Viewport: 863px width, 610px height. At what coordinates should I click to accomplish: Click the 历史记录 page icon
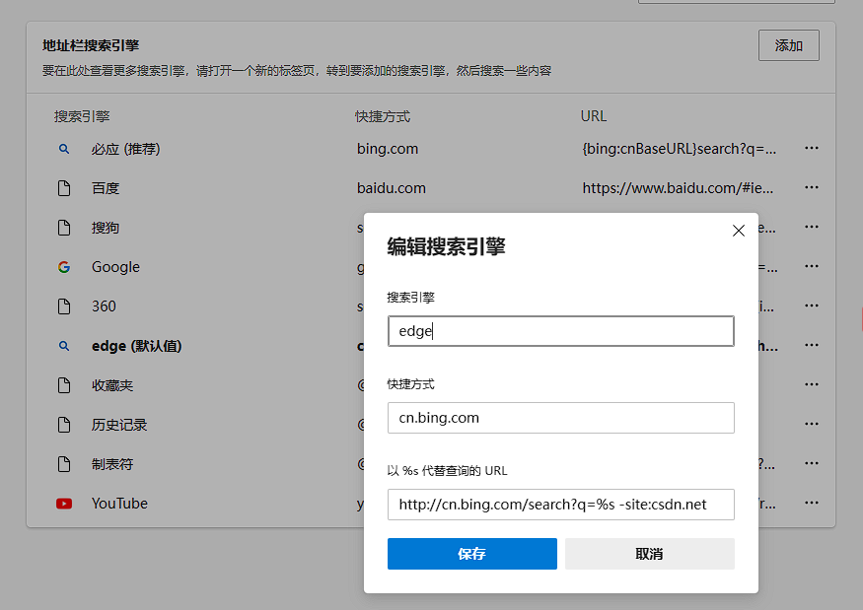click(64, 425)
